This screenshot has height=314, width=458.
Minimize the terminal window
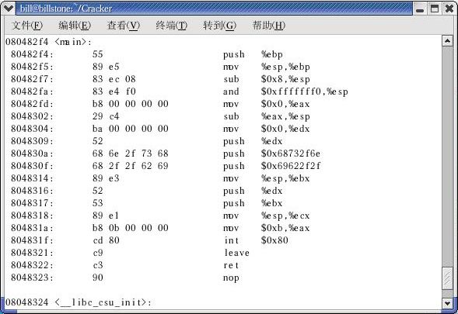tap(420, 9)
